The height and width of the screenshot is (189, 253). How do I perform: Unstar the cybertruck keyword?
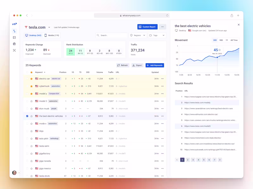coord(31,86)
